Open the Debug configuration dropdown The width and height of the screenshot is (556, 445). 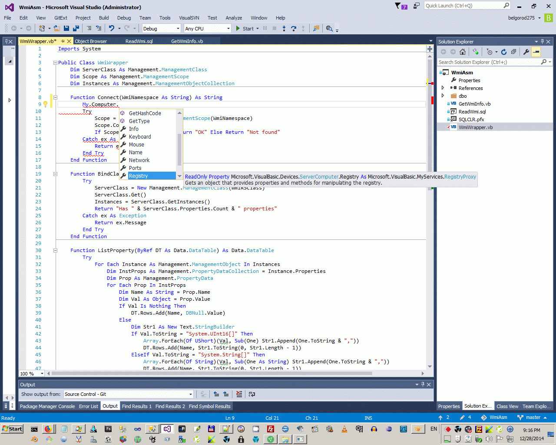click(178, 29)
